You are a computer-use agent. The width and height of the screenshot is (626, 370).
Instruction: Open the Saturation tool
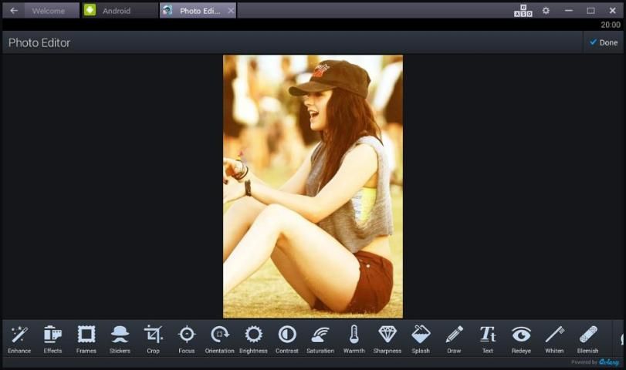tap(320, 338)
